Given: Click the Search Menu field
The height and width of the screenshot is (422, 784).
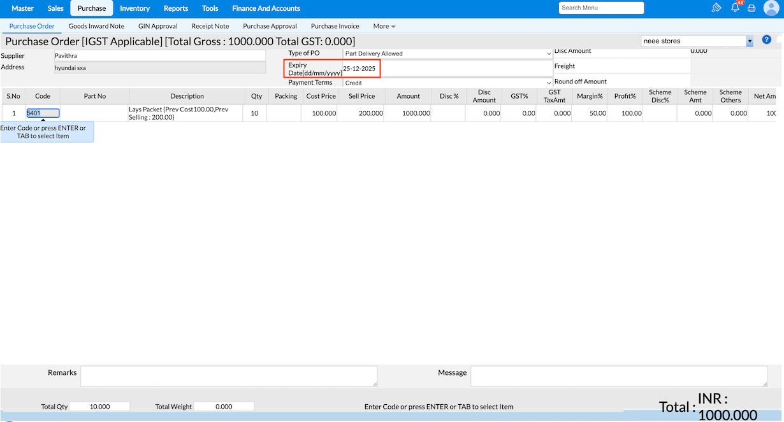Looking at the screenshot, I should pyautogui.click(x=602, y=8).
